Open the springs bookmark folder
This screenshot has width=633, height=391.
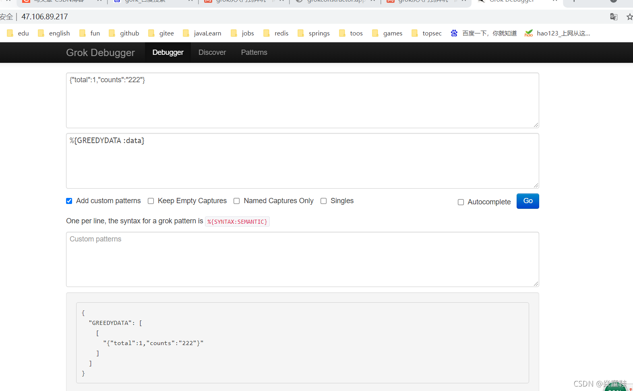click(x=314, y=33)
